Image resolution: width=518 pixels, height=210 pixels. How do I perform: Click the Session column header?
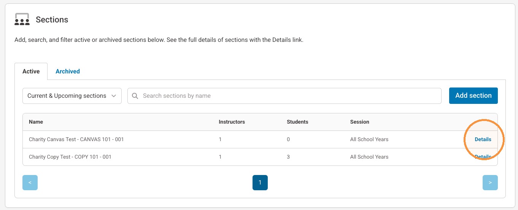360,122
